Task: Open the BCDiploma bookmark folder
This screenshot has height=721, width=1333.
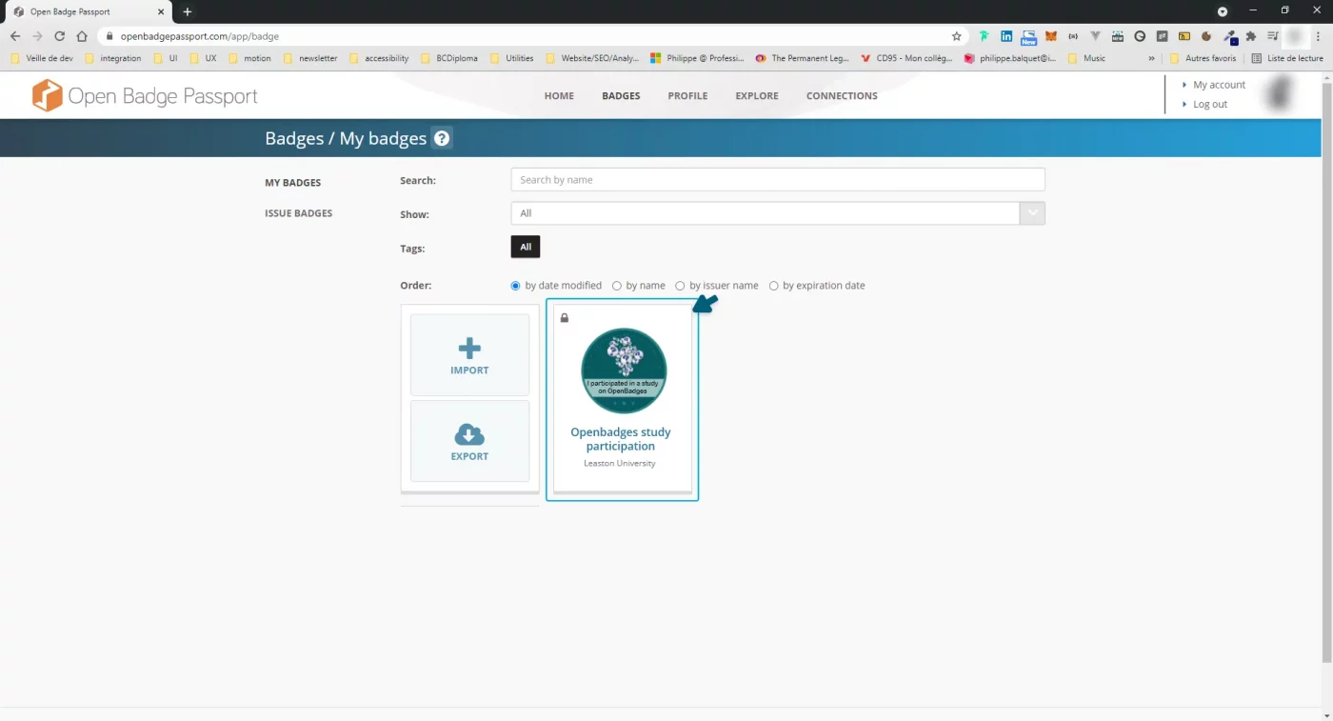Action: (450, 58)
